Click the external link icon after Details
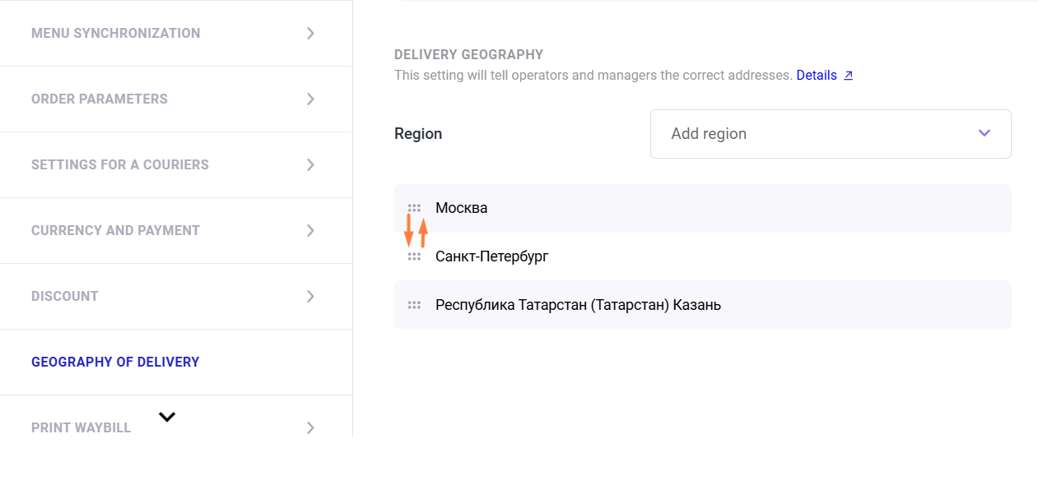Image resolution: width=1038 pixels, height=494 pixels. pos(849,76)
